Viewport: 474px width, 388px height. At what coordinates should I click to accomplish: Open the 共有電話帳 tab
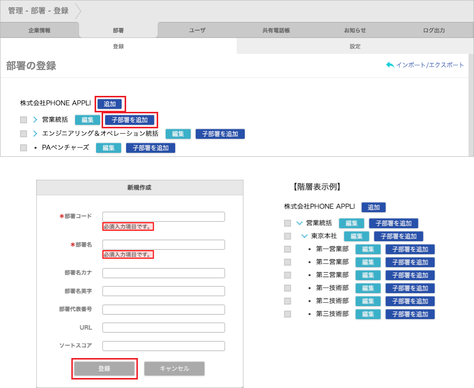click(x=276, y=30)
